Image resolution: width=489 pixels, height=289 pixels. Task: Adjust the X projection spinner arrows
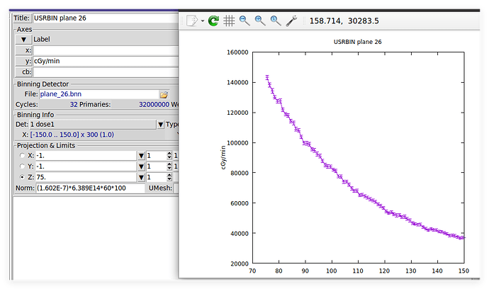pyautogui.click(x=169, y=155)
